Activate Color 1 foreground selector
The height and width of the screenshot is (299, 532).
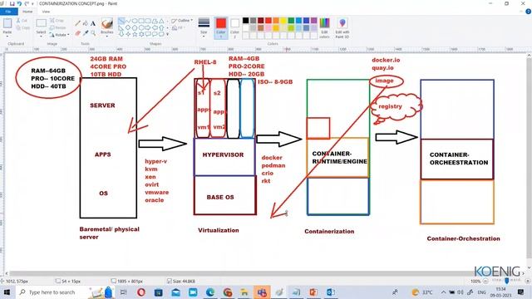221,27
